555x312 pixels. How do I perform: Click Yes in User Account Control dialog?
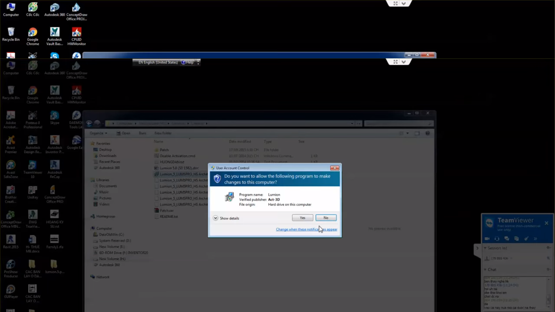302,218
